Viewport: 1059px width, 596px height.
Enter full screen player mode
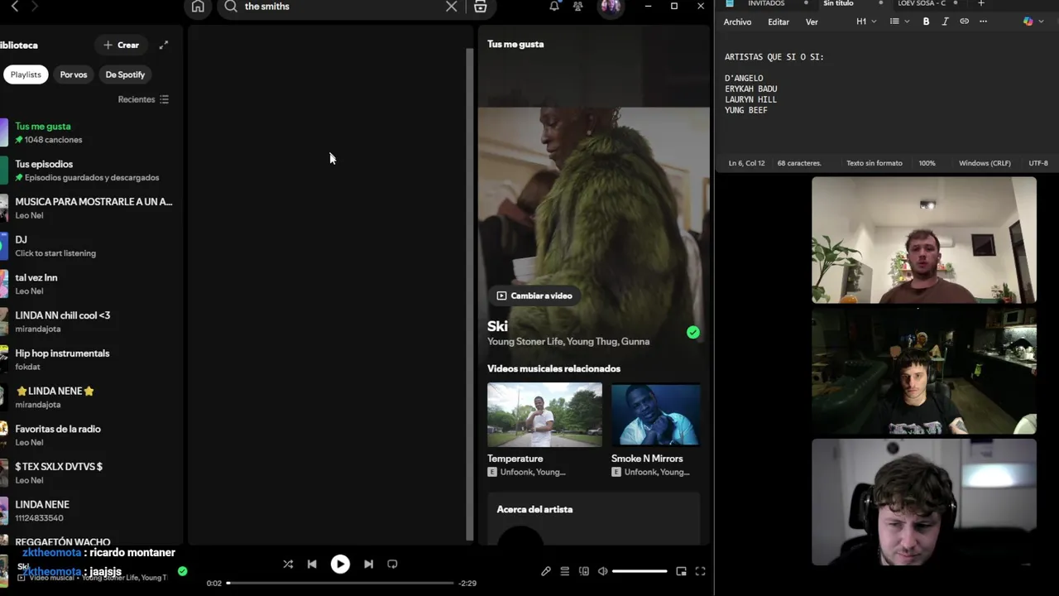point(700,571)
